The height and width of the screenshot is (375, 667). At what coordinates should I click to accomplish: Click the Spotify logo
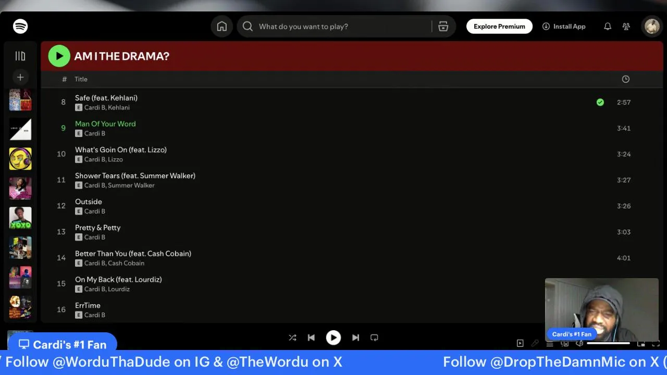[20, 26]
